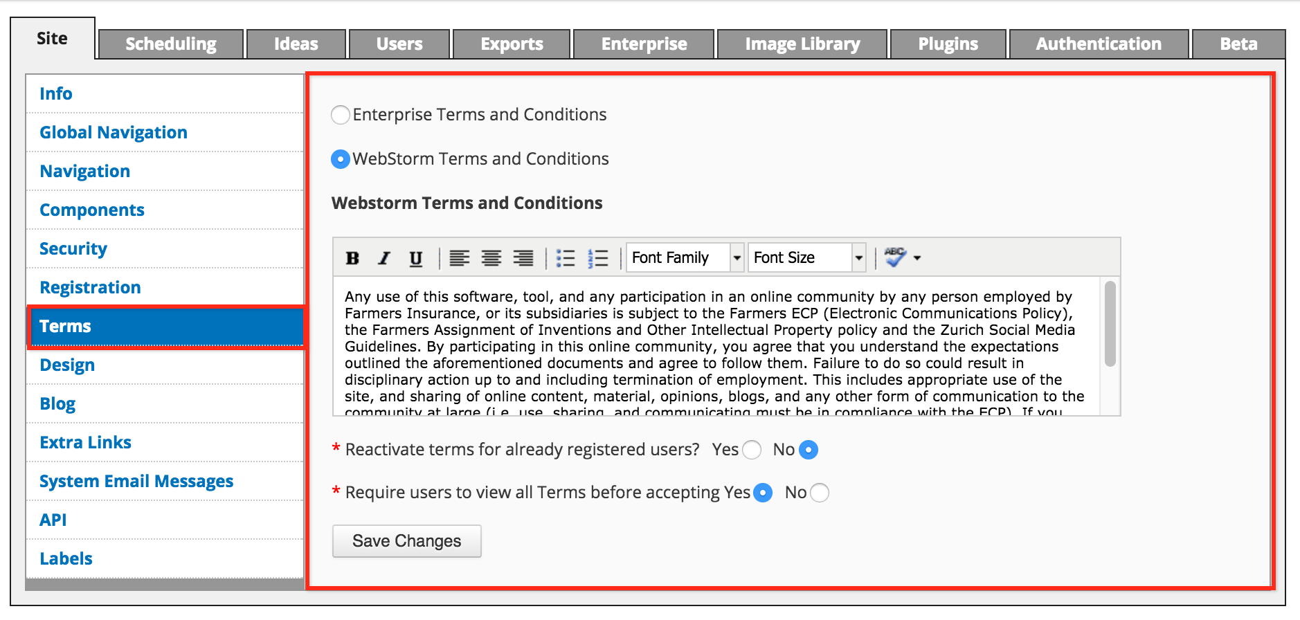Screen dimensions: 1300x620
Task: Switch to the Beta tab
Action: click(1238, 44)
